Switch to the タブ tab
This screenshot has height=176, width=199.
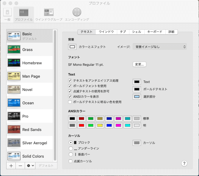[x=123, y=32]
